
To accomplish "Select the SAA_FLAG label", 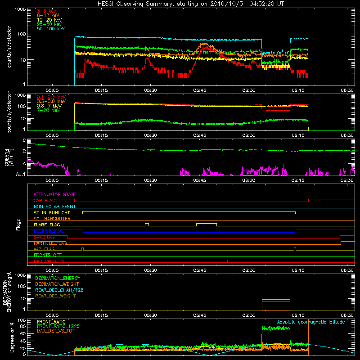I will [x=44, y=237].
